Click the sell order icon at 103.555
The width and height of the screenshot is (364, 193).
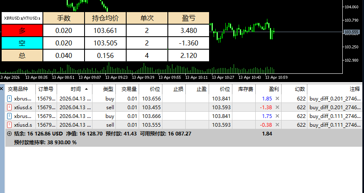tap(9, 125)
